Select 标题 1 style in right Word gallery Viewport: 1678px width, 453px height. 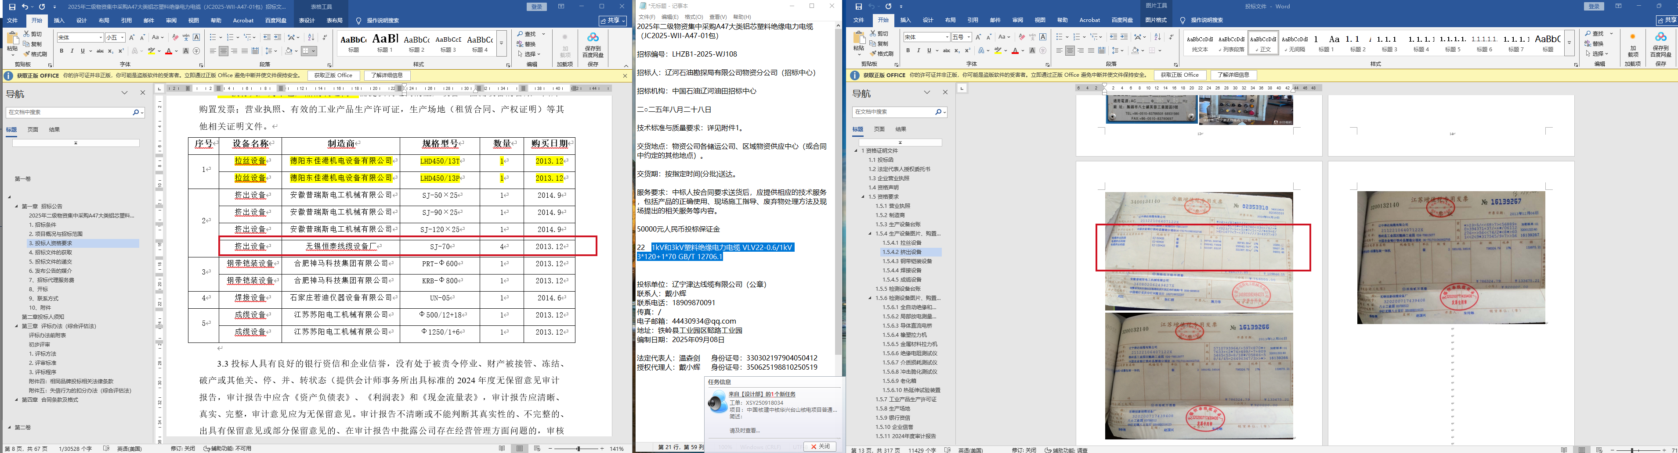1326,43
